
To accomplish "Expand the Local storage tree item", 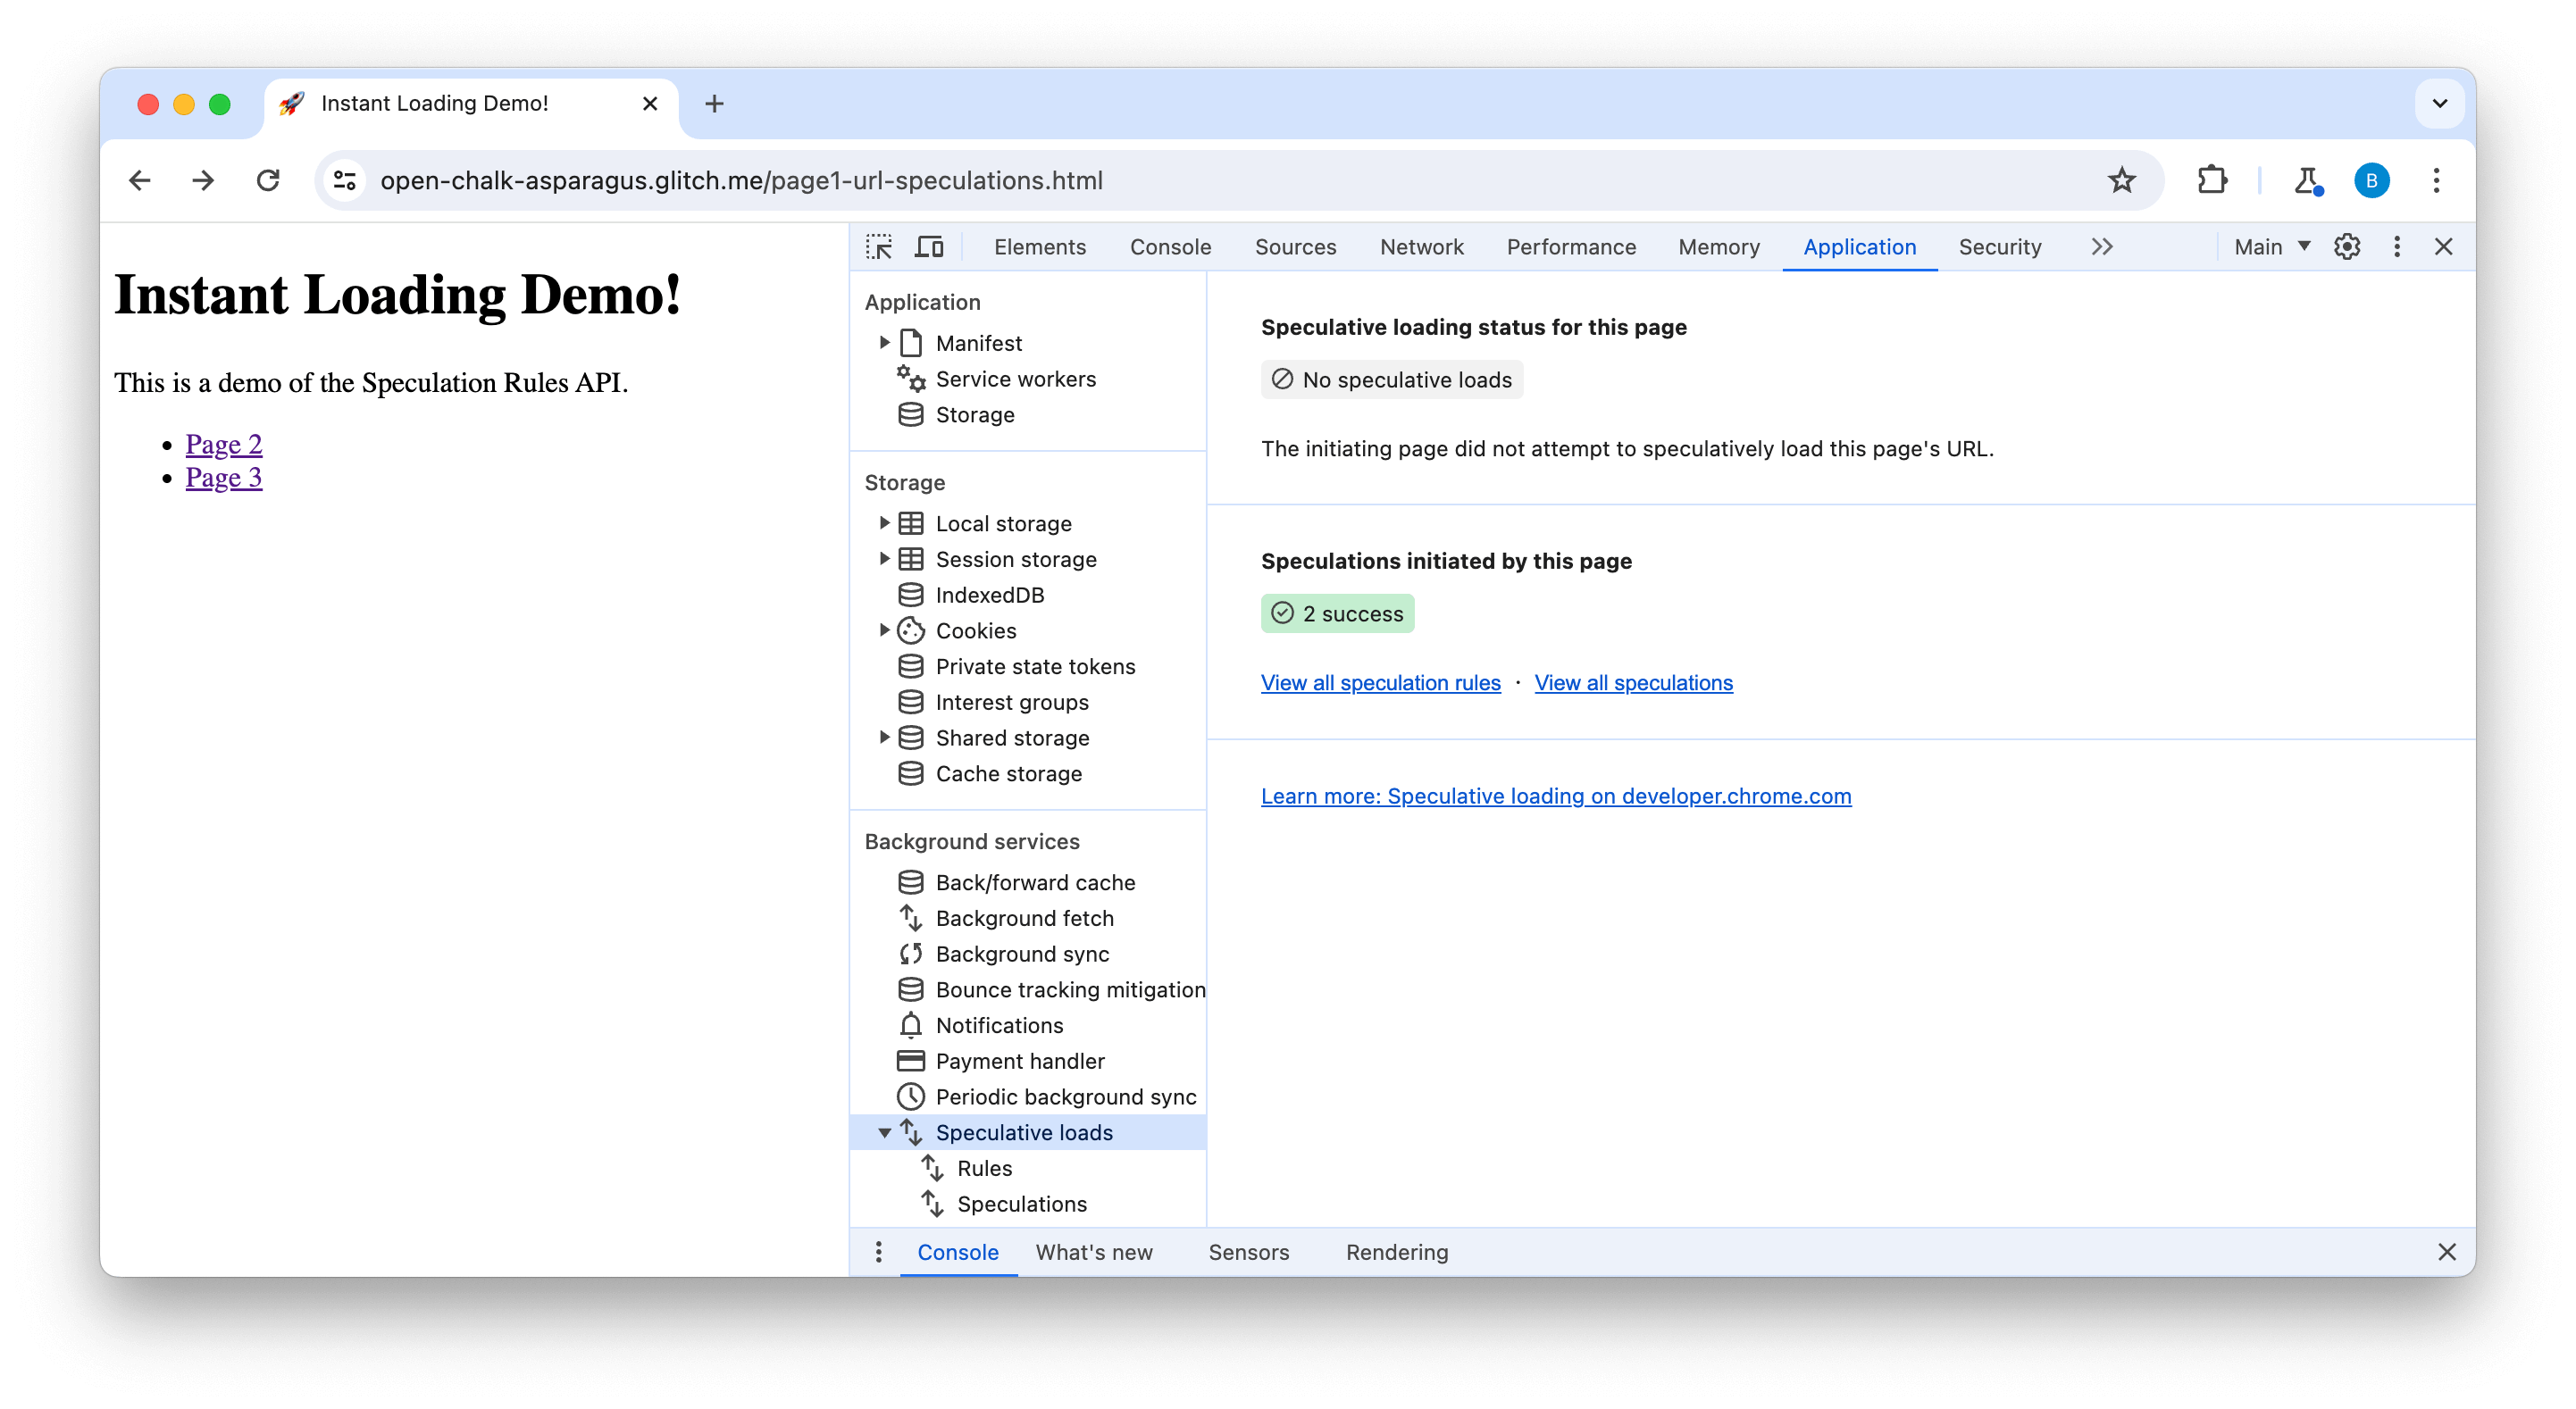I will (883, 522).
